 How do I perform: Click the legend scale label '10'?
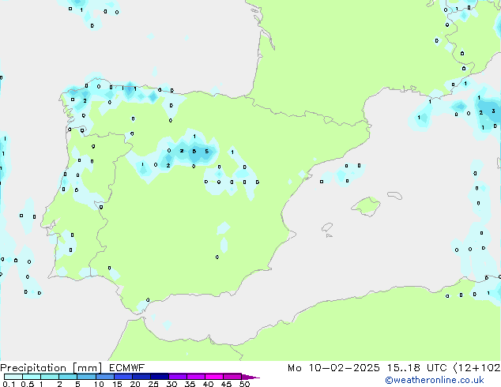[99, 384]
